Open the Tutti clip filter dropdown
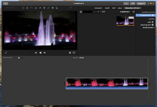The height and width of the screenshot is (107, 157). [x=103, y=12]
